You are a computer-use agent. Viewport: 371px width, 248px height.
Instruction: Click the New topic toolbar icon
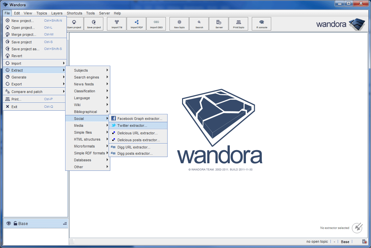point(179,24)
